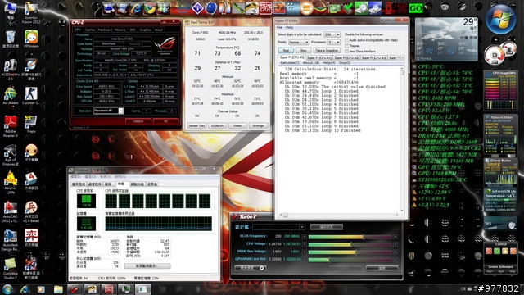Click the Start button in Hyper PI

click(286, 51)
